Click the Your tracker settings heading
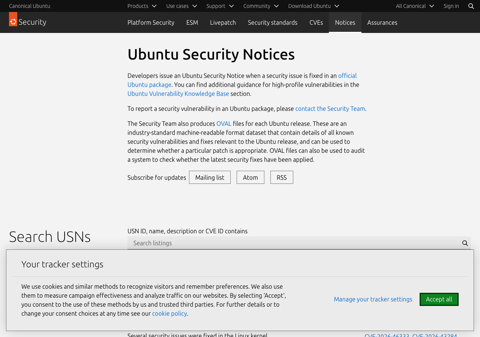The width and height of the screenshot is (480, 337). (x=62, y=264)
